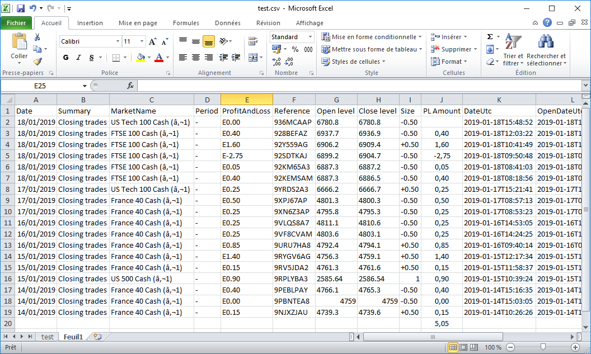Open the Fichier menu button

[x=16, y=23]
